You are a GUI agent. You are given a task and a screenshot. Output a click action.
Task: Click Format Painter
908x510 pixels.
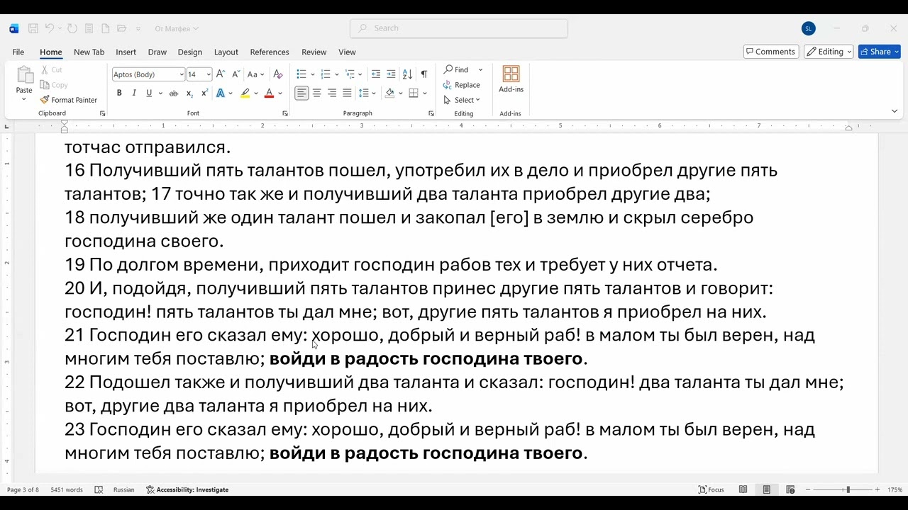point(69,100)
